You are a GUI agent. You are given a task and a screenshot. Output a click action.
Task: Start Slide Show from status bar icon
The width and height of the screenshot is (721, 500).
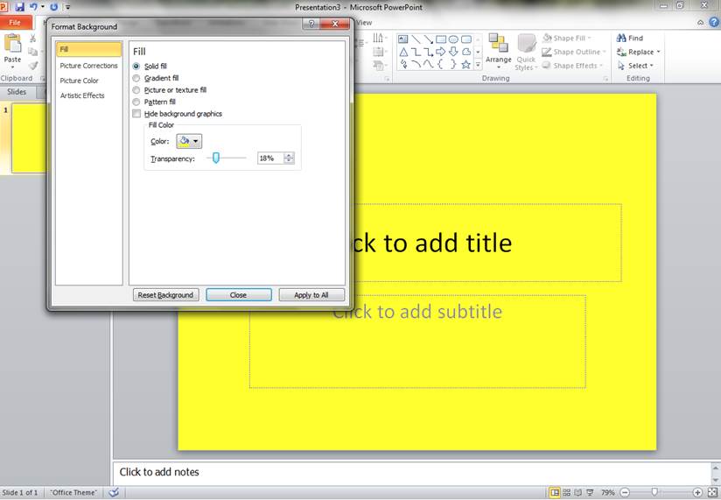click(x=591, y=493)
